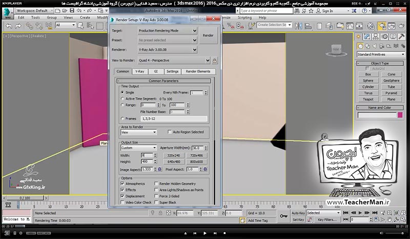Select the Cameras category icon in Create panel
Viewport: 410px width, 239px height.
pos(382,46)
